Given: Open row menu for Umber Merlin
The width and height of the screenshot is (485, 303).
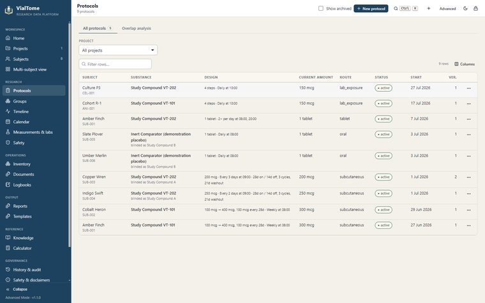Looking at the screenshot, I should [468, 156].
